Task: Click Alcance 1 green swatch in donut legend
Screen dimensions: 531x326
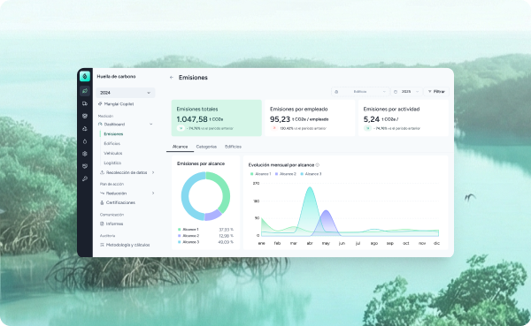Action: [x=179, y=230]
